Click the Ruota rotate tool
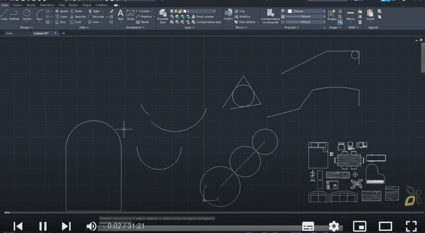Image resolution: width=425 pixels, height=233 pixels. coord(76,11)
